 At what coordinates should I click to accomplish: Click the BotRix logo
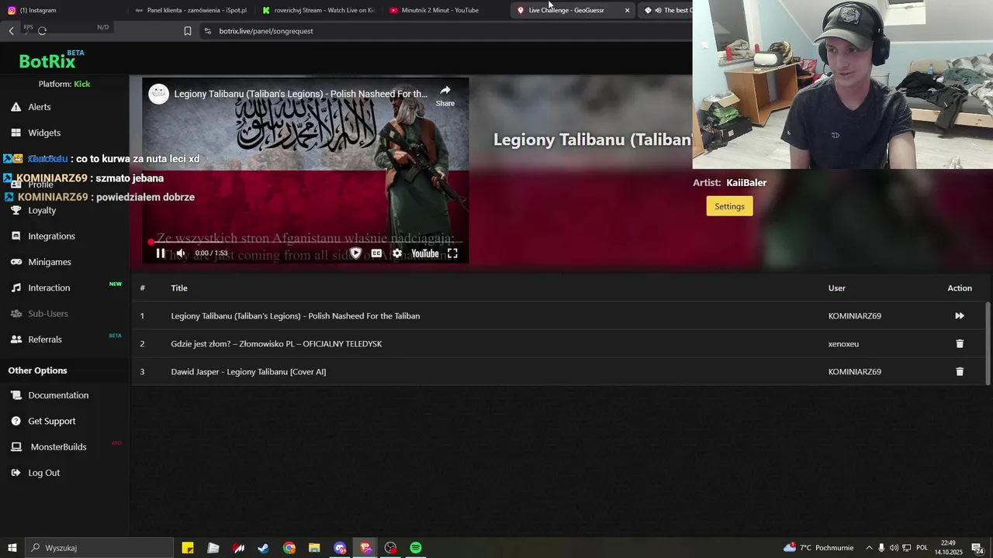(51, 60)
